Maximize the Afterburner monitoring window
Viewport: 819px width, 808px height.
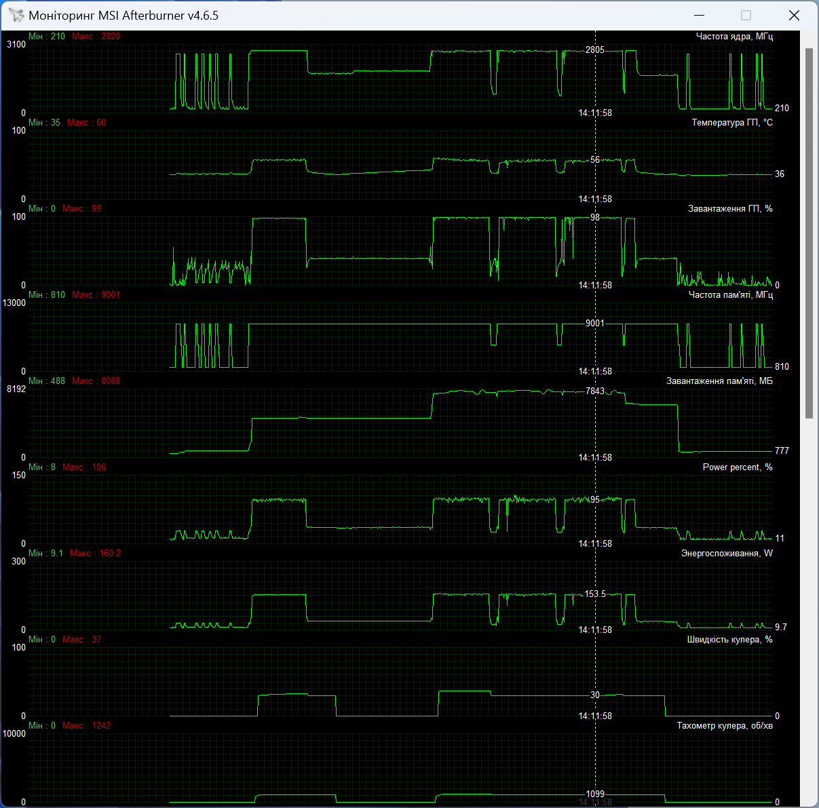746,15
